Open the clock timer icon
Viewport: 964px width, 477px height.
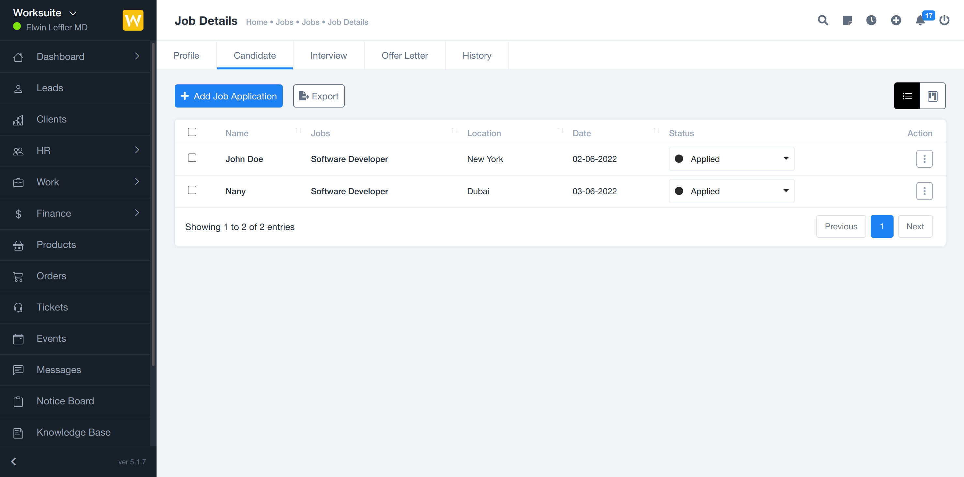click(871, 20)
